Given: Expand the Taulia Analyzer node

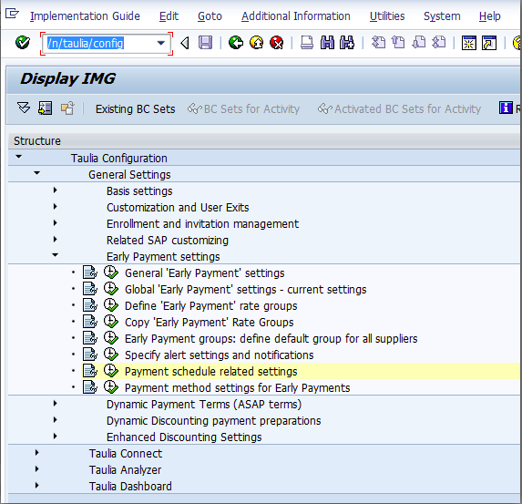Looking at the screenshot, I should 37,469.
